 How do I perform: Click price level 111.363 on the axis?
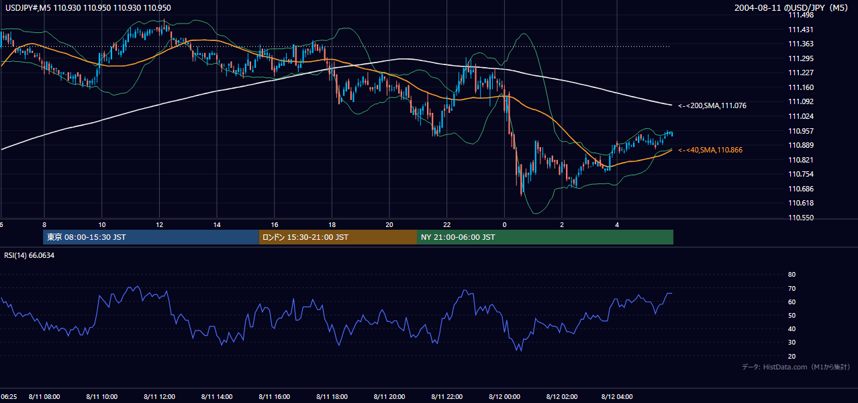pos(800,44)
